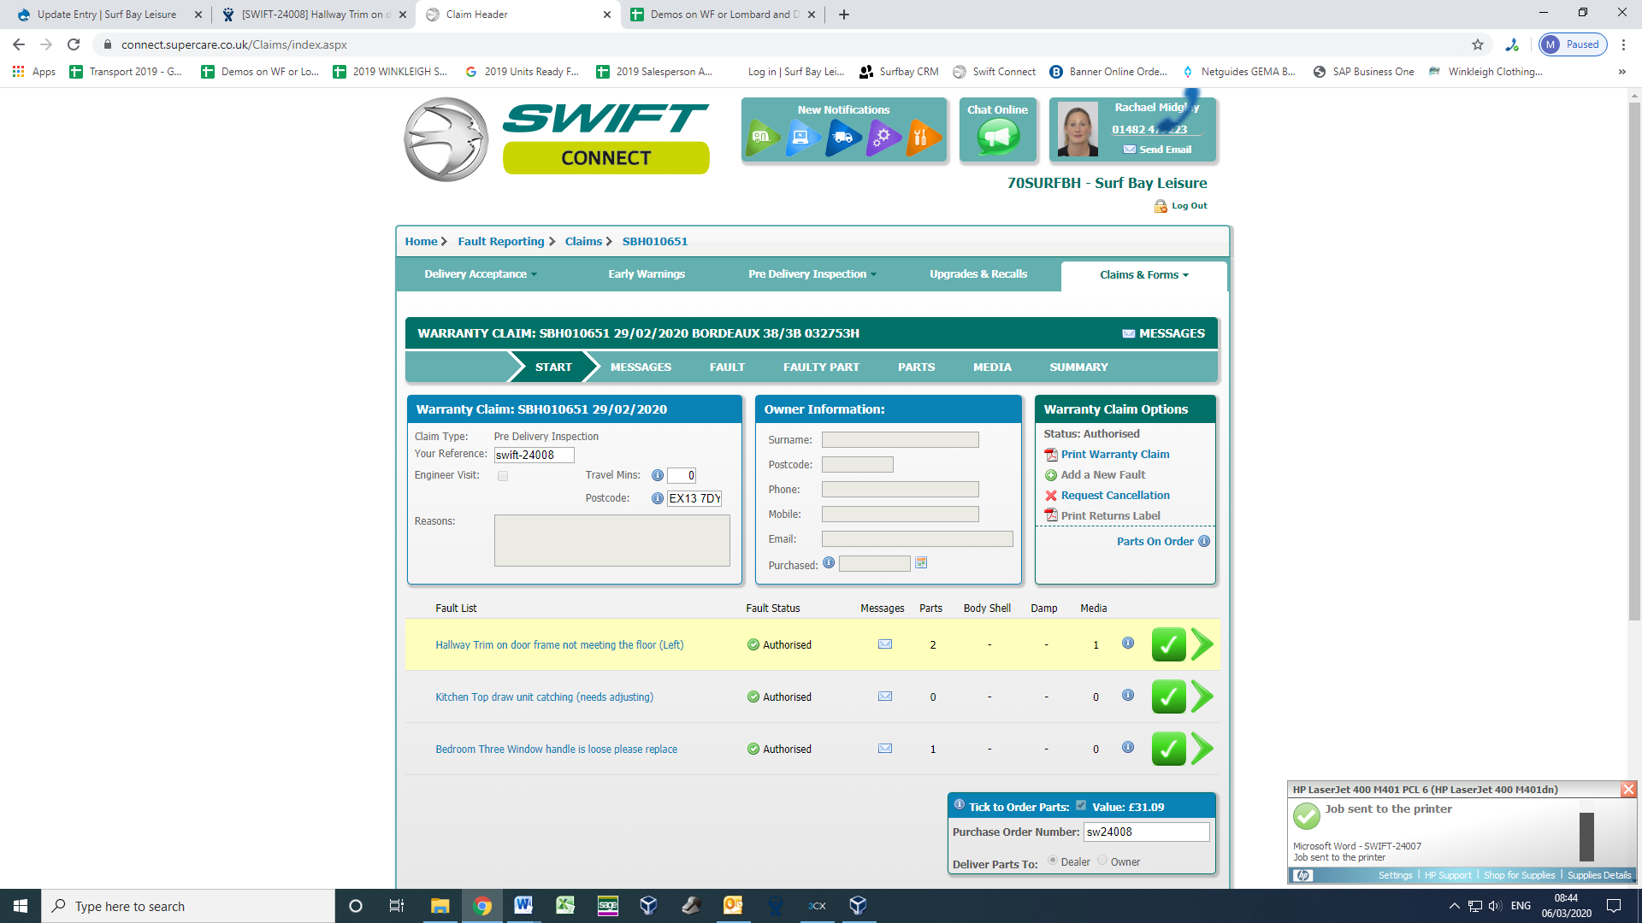This screenshot has width=1642, height=923.
Task: Expand the Claims & Forms dropdown menu
Action: [x=1143, y=275]
